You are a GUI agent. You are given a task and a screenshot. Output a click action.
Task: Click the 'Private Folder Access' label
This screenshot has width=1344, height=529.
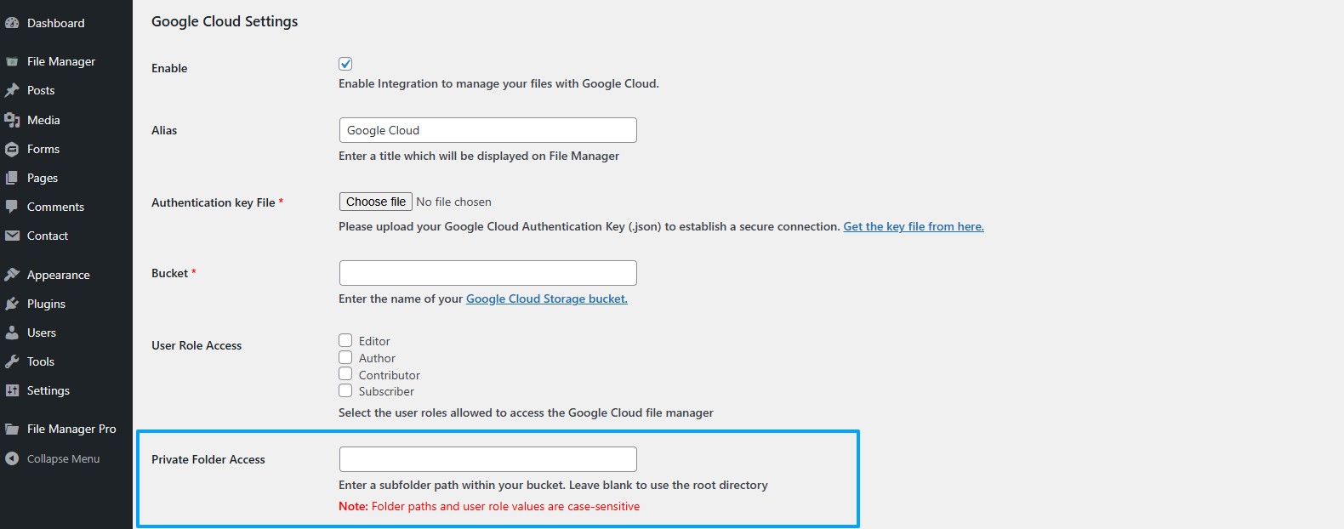[x=208, y=459]
